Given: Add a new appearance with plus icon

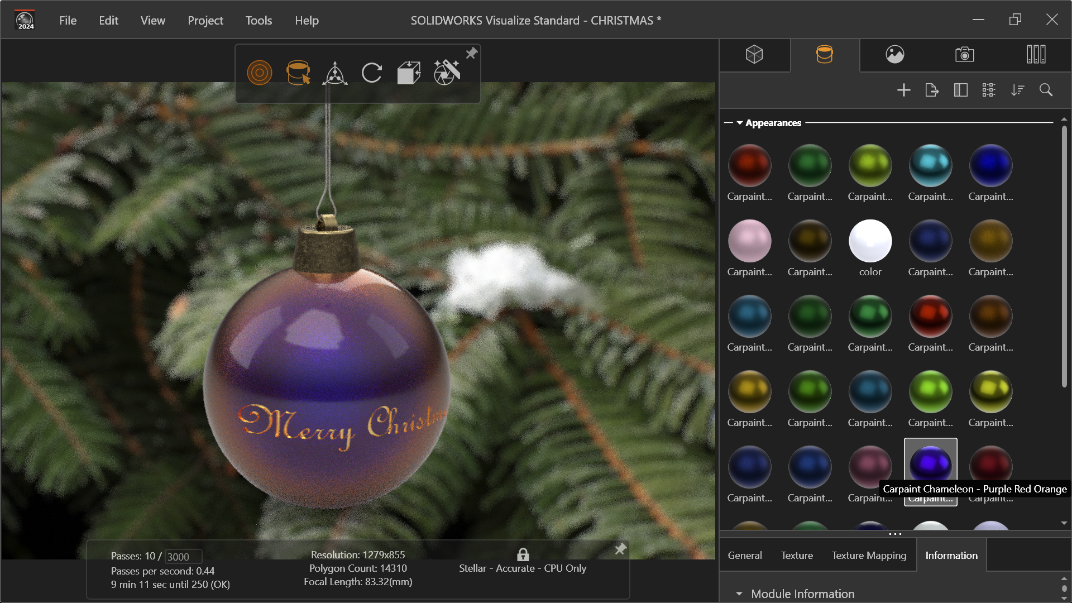Looking at the screenshot, I should coord(903,90).
